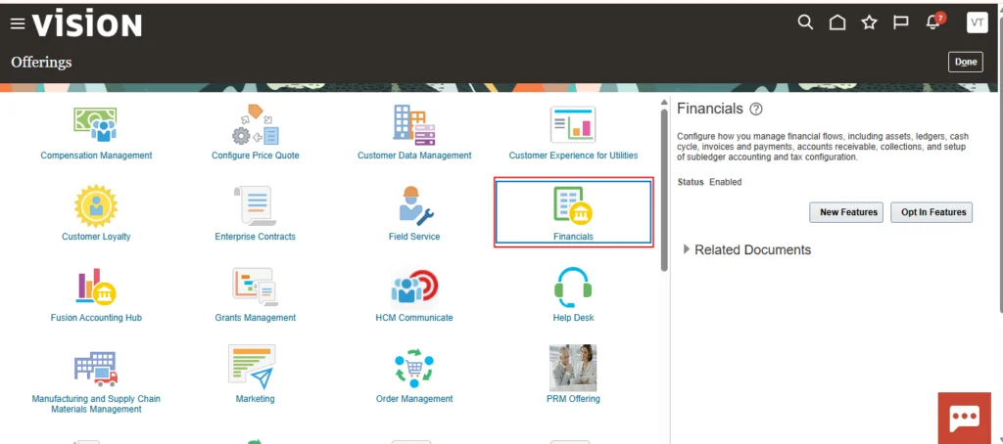Open the Watchlist flag icon
This screenshot has height=444, width=1003.
point(901,23)
